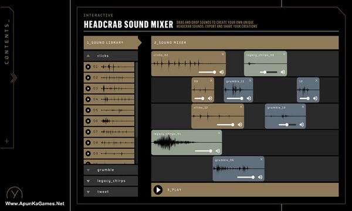Remove the tan 09 clip with its X

pyautogui.click(x=211, y=80)
